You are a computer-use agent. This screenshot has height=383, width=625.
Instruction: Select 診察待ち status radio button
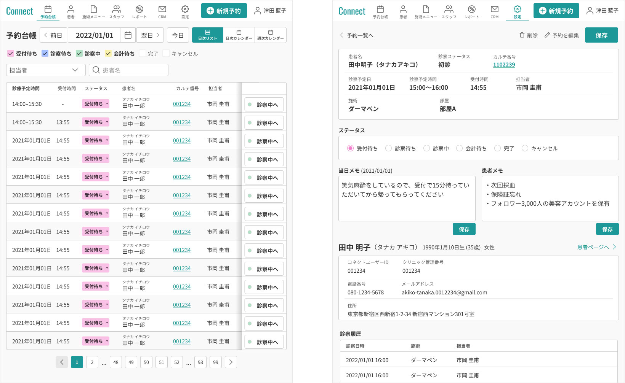point(388,148)
